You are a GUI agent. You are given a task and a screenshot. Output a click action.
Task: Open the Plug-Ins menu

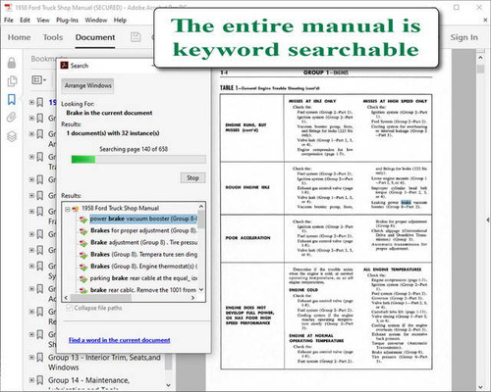pyautogui.click(x=67, y=21)
